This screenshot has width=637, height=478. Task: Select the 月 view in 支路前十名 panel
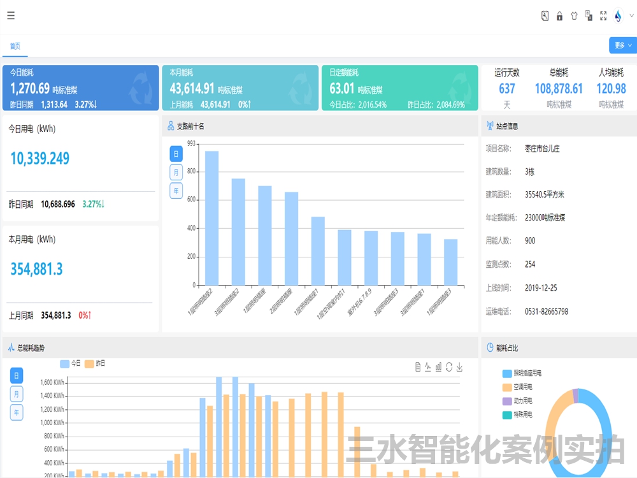(176, 171)
